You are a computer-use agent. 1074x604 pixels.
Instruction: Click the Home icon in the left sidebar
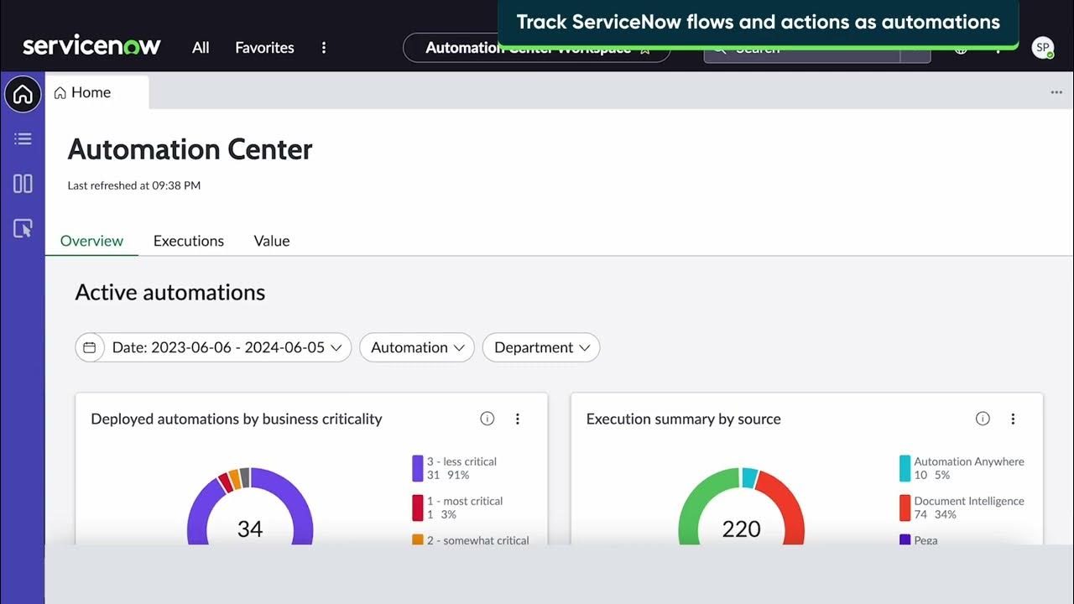[x=23, y=94]
